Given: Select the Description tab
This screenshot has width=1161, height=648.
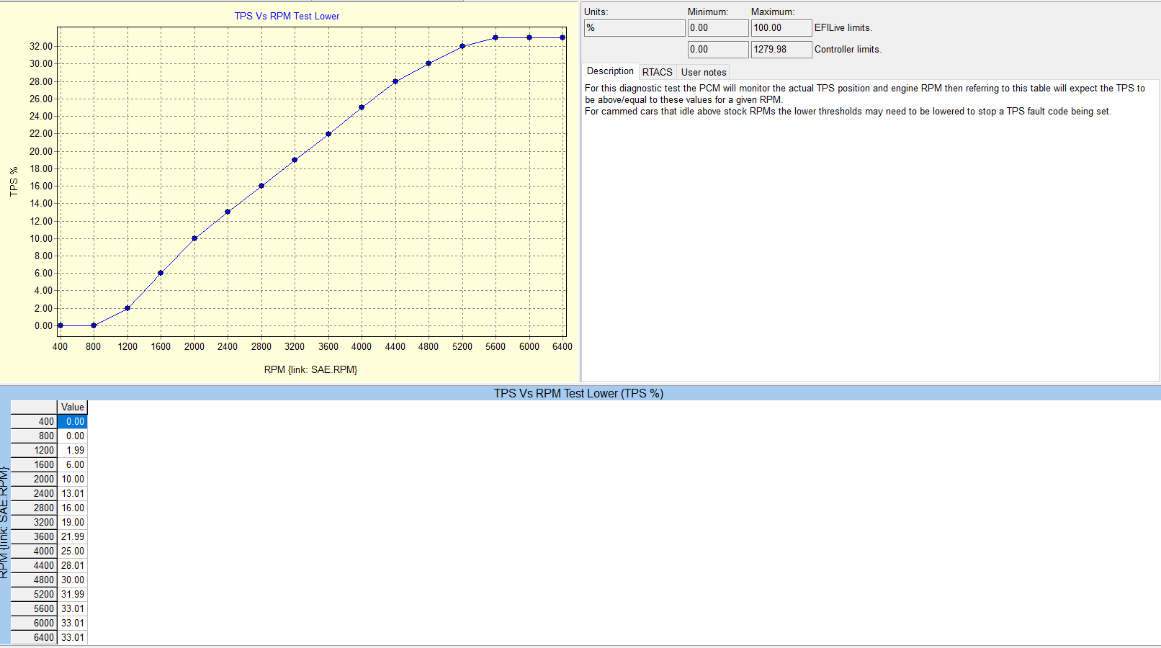Looking at the screenshot, I should [x=610, y=71].
